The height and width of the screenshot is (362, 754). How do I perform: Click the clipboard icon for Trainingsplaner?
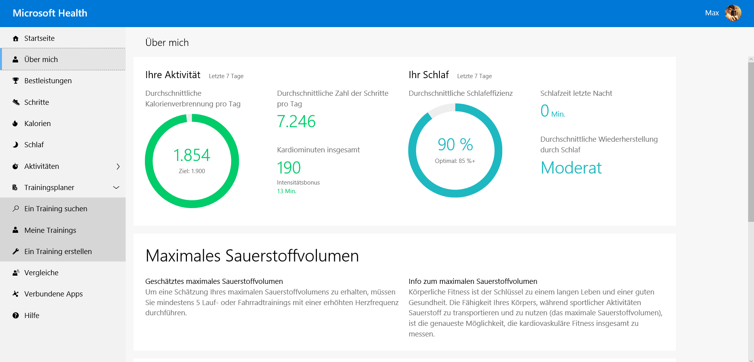click(x=15, y=187)
